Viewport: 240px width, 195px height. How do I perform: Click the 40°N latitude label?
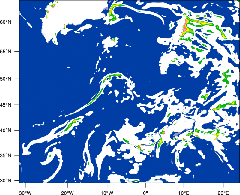coord(6,130)
